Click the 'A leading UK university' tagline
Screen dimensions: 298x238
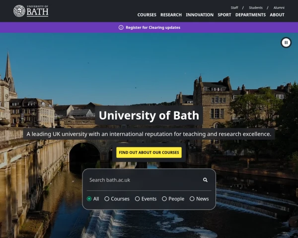149,134
